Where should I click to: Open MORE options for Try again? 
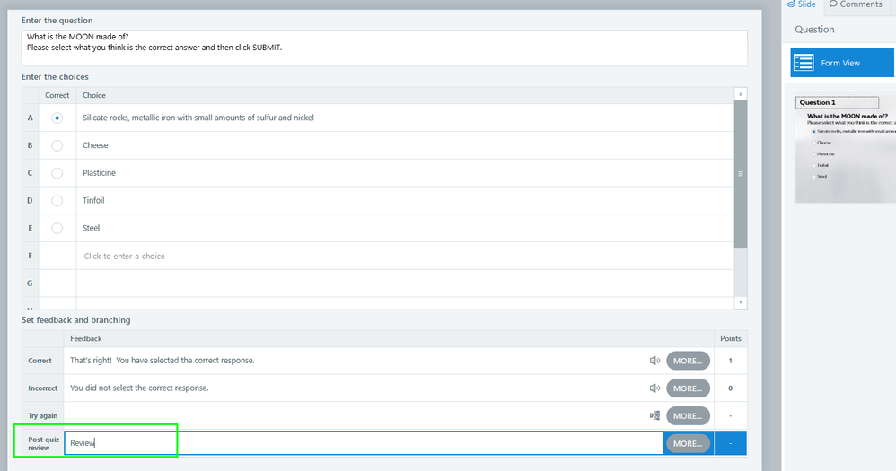[688, 415]
